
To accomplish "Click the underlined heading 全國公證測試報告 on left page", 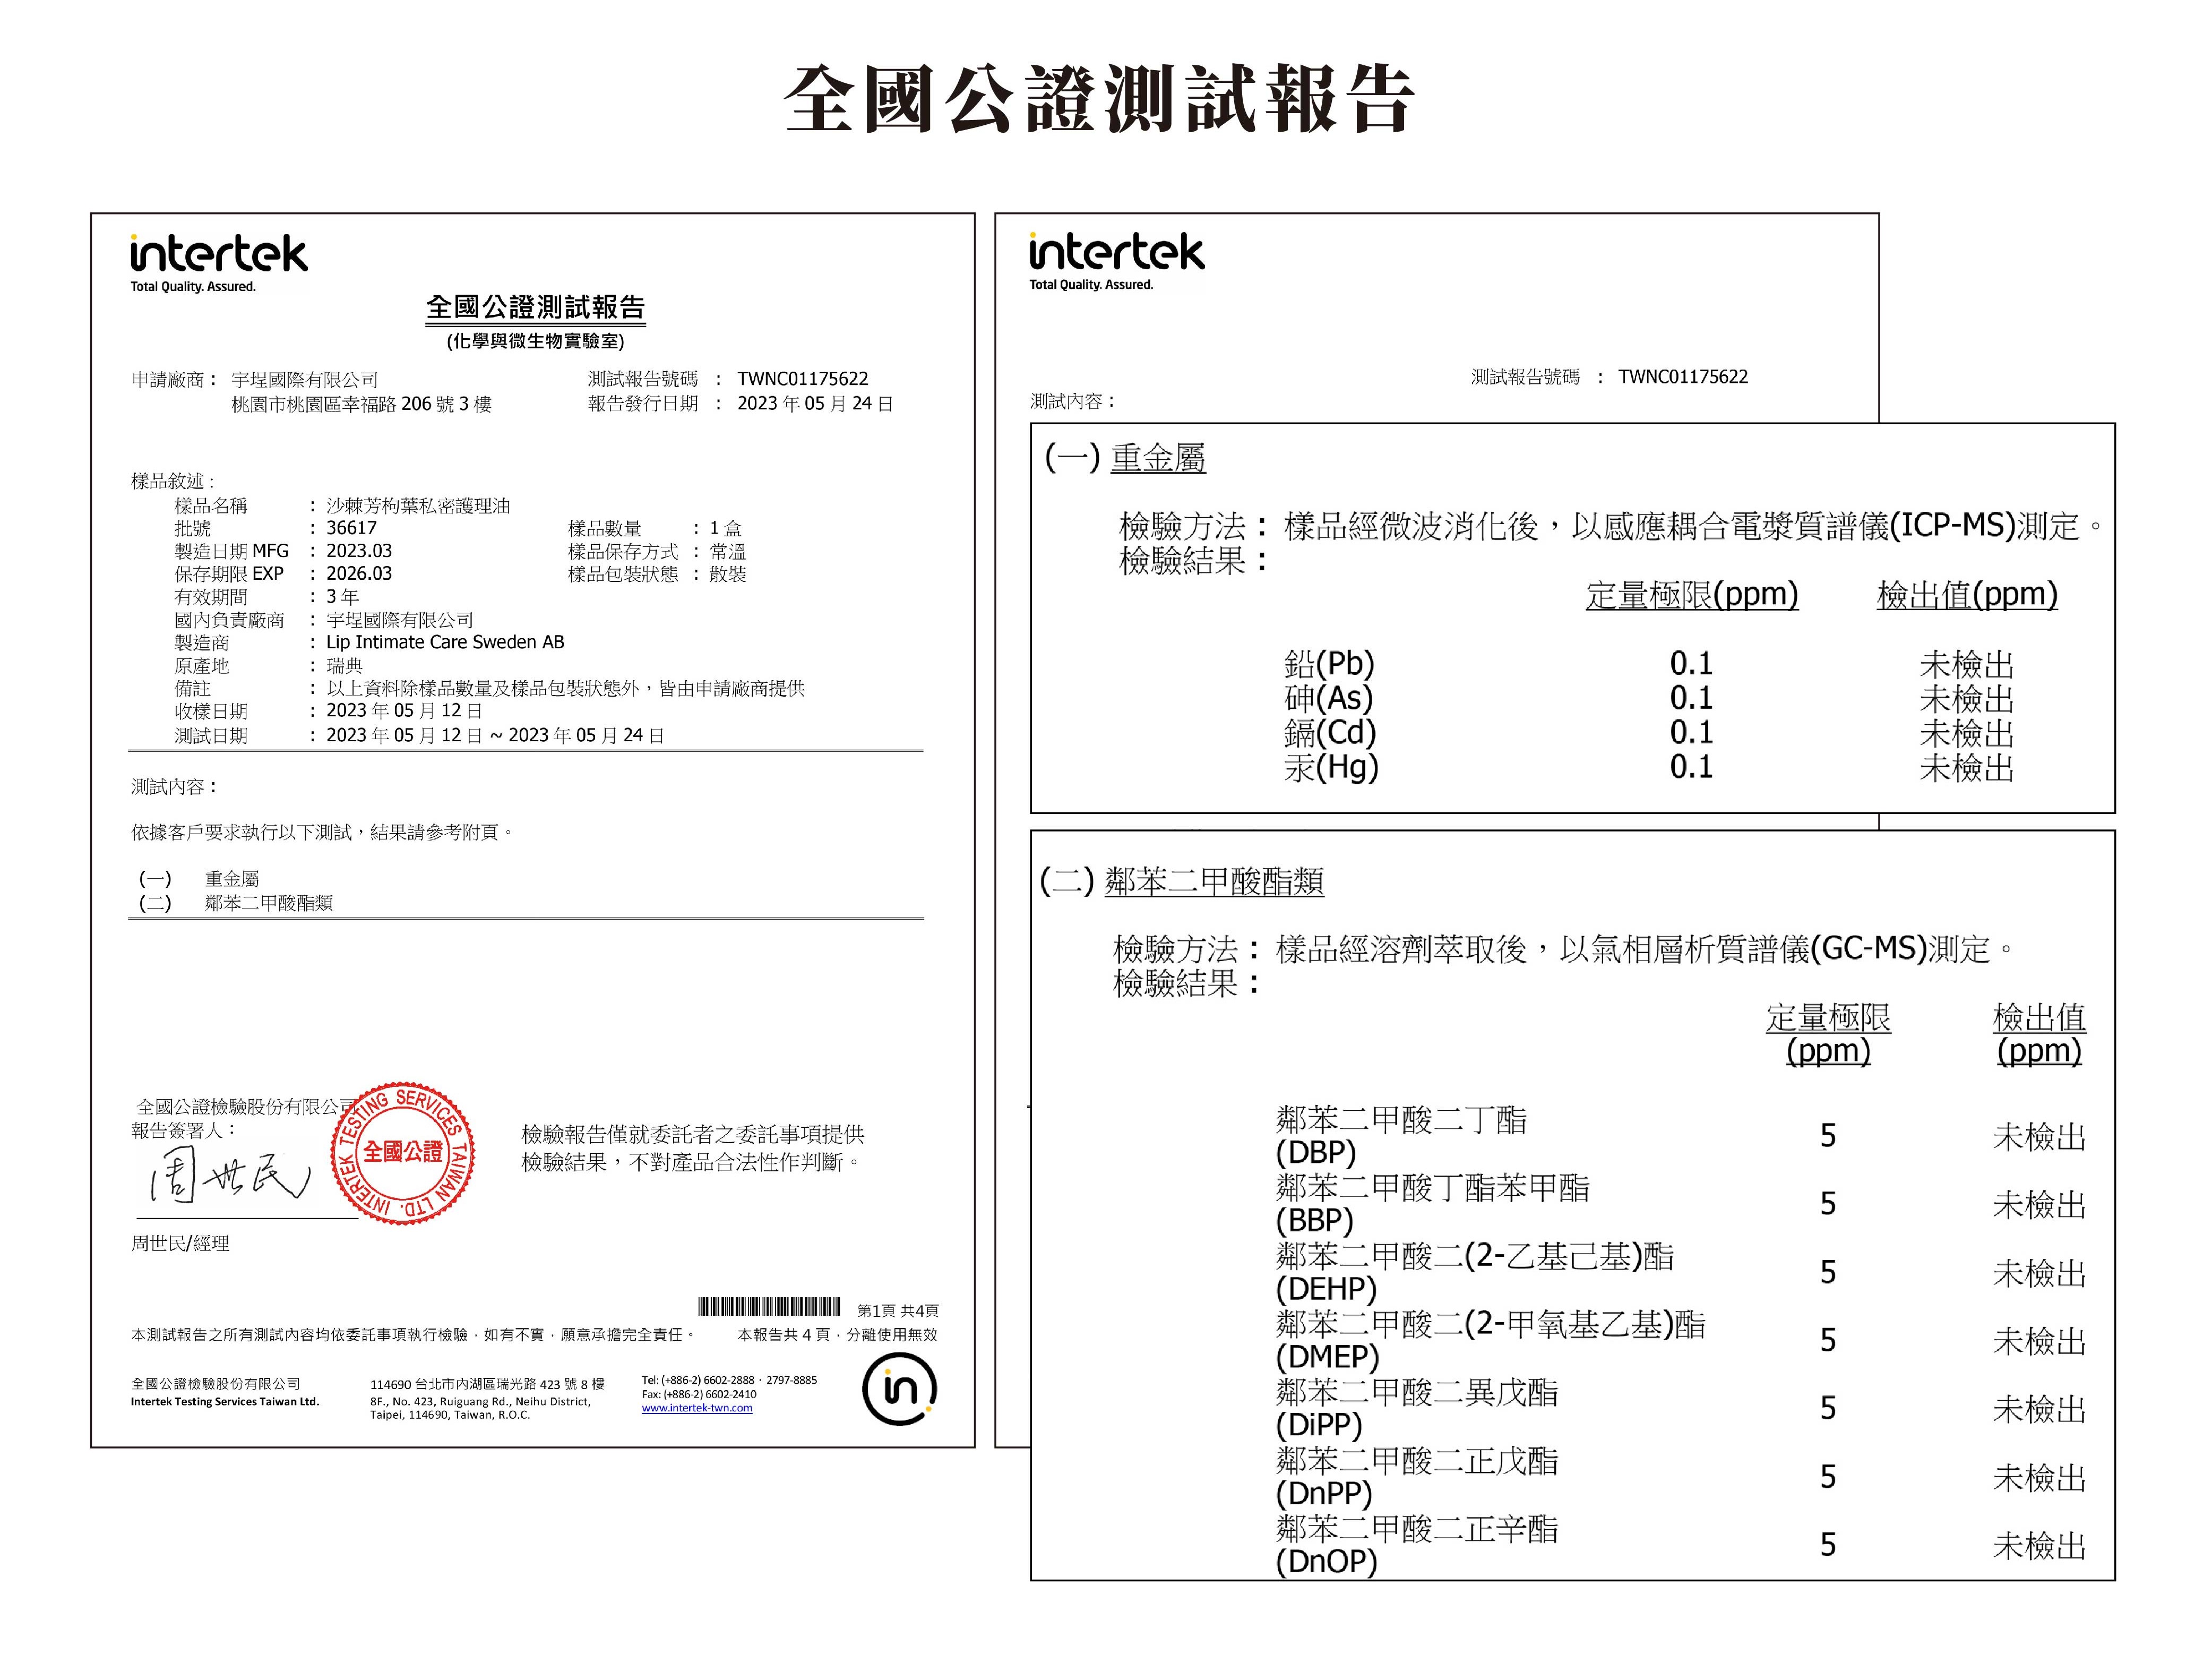I will tap(535, 307).
